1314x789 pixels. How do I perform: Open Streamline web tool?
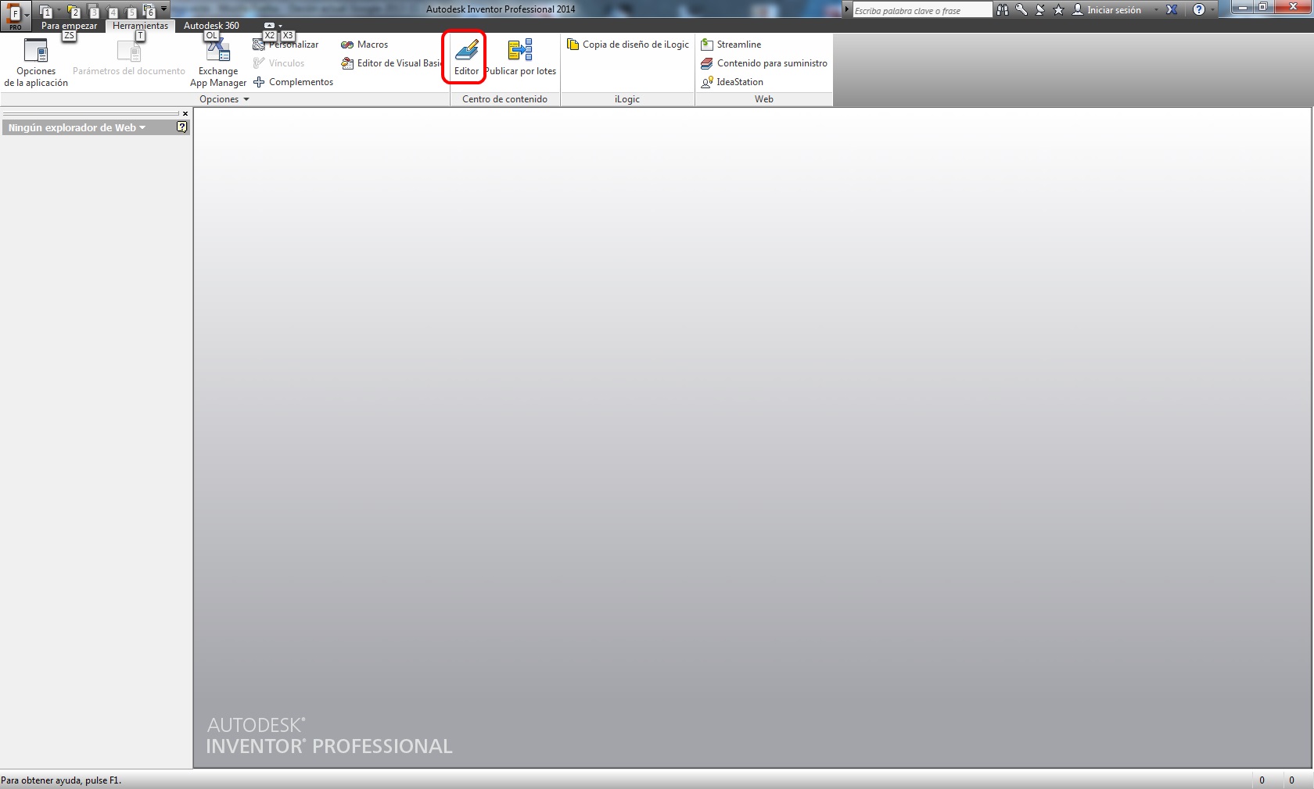(x=731, y=45)
